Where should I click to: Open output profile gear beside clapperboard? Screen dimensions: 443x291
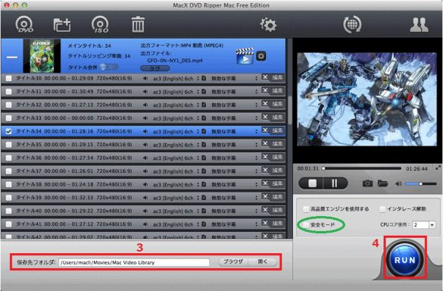point(260,56)
